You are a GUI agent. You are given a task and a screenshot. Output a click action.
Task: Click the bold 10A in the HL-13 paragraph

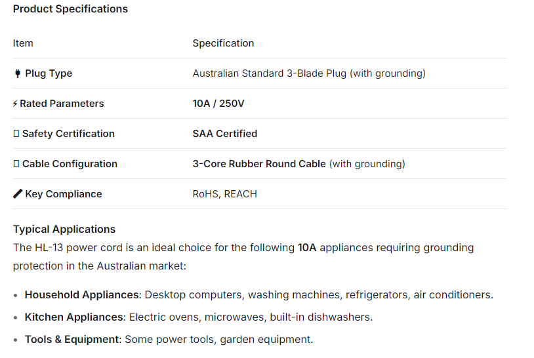coord(307,248)
